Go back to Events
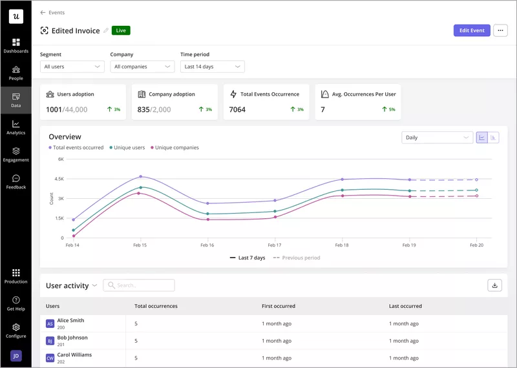517x368 pixels. (x=52, y=12)
